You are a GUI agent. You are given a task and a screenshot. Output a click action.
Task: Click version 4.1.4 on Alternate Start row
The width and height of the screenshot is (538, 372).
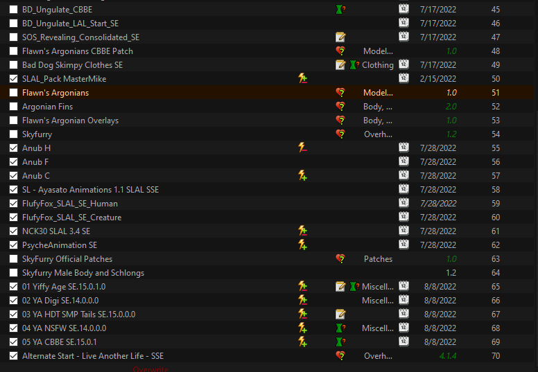pos(448,356)
